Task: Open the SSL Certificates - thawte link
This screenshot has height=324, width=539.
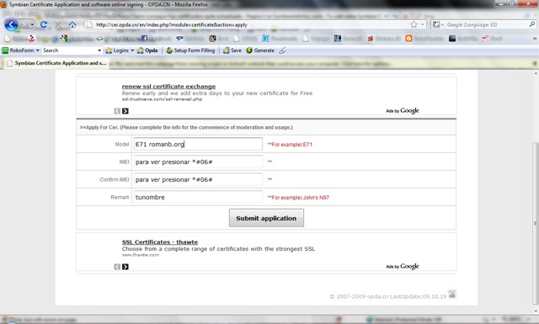Action: 160,242
